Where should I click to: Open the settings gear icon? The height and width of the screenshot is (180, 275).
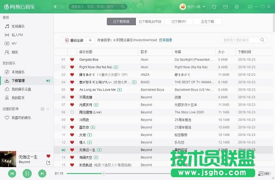coord(236,7)
